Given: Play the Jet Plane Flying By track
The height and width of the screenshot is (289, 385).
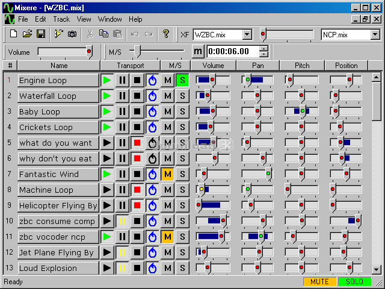Looking at the screenshot, I should click(107, 252).
